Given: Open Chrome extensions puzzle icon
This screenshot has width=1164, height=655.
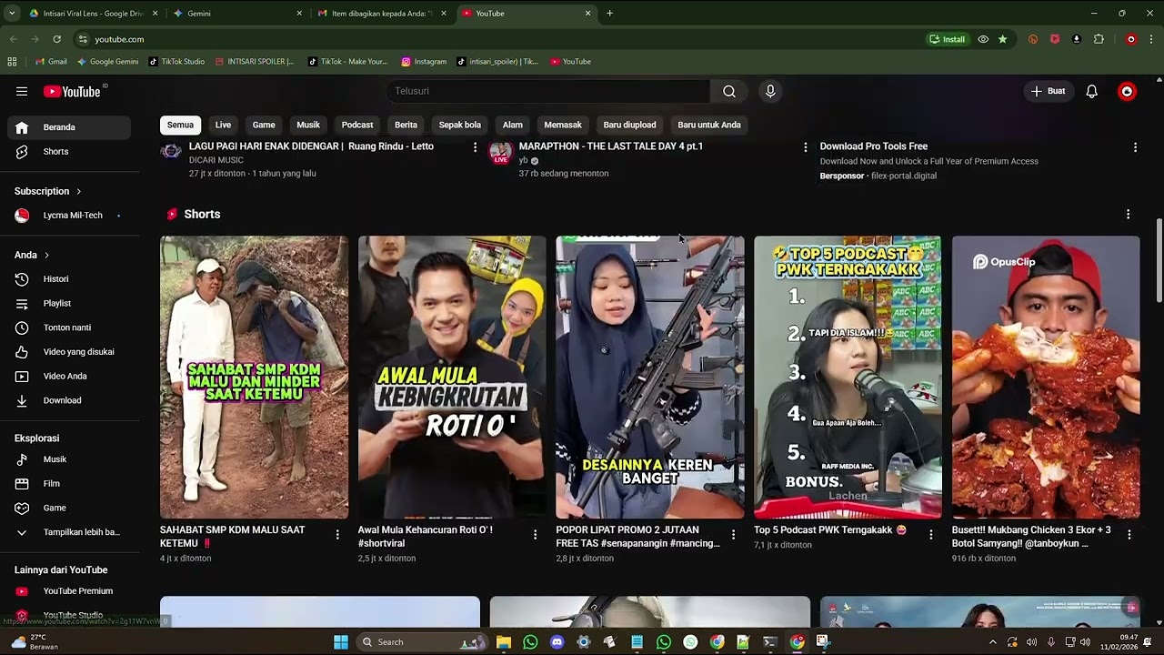Looking at the screenshot, I should coord(1099,39).
